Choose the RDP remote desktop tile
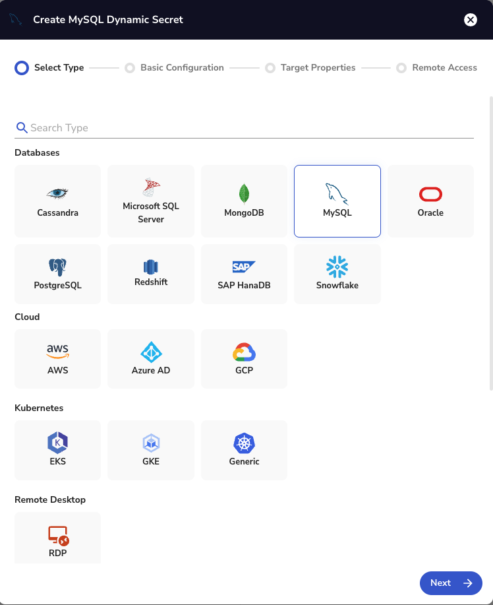Image resolution: width=493 pixels, height=605 pixels. coord(57,538)
